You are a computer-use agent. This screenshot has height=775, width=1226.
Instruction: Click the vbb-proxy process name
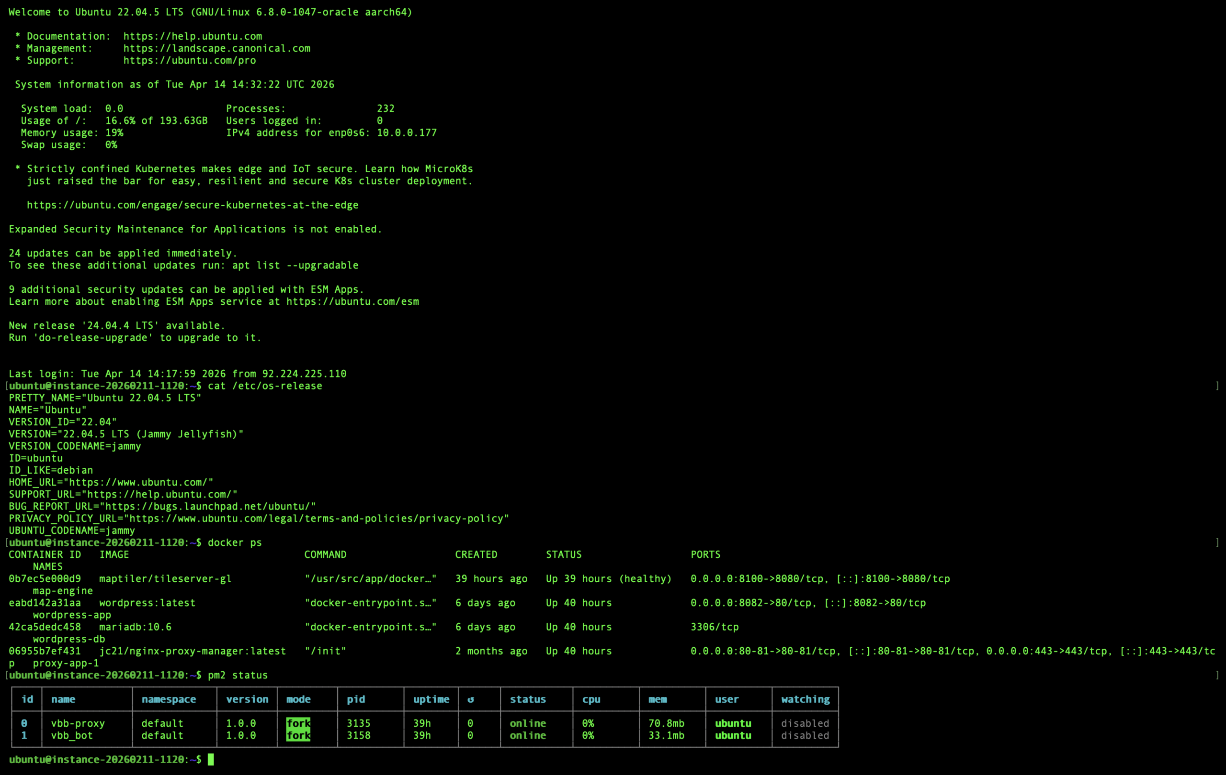coord(78,724)
